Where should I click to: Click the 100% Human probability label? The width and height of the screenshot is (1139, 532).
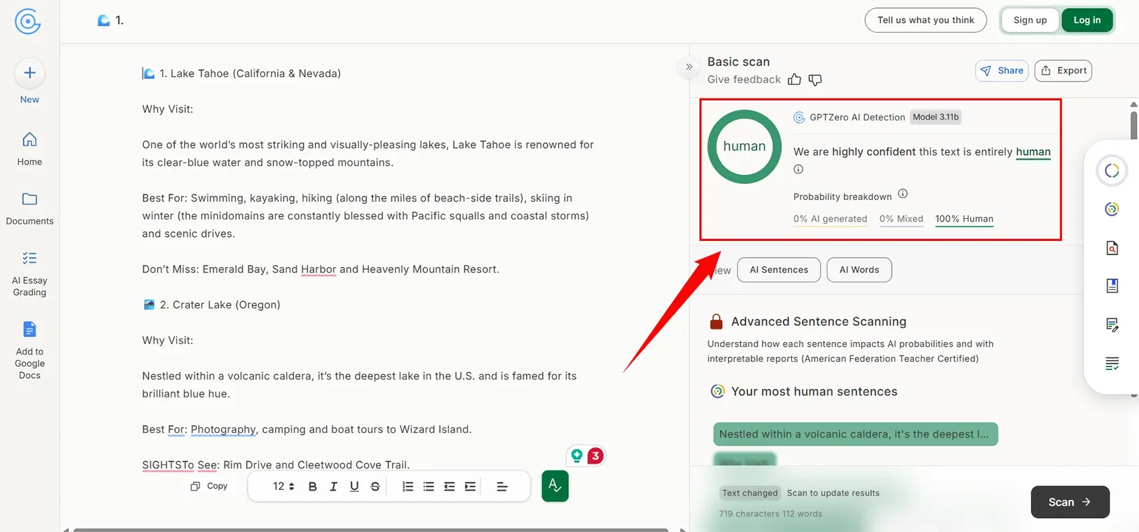(963, 219)
